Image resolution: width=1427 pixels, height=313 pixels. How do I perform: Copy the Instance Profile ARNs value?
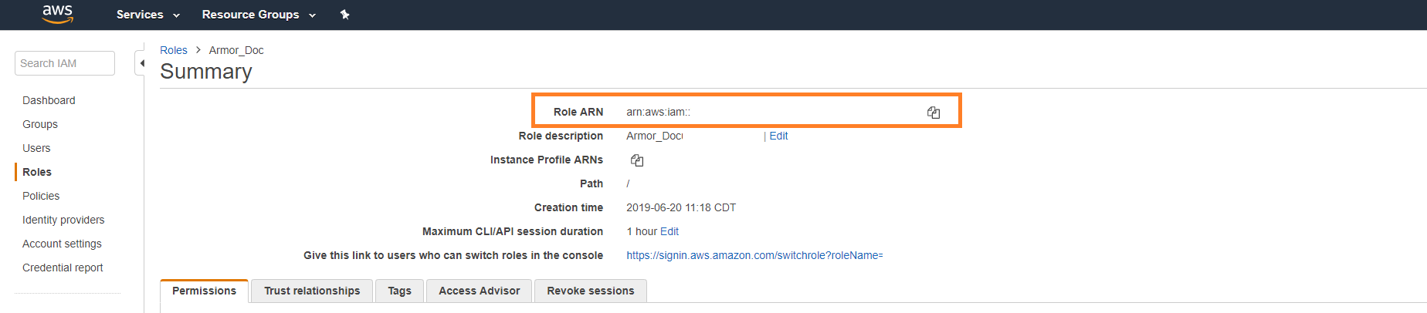point(637,160)
